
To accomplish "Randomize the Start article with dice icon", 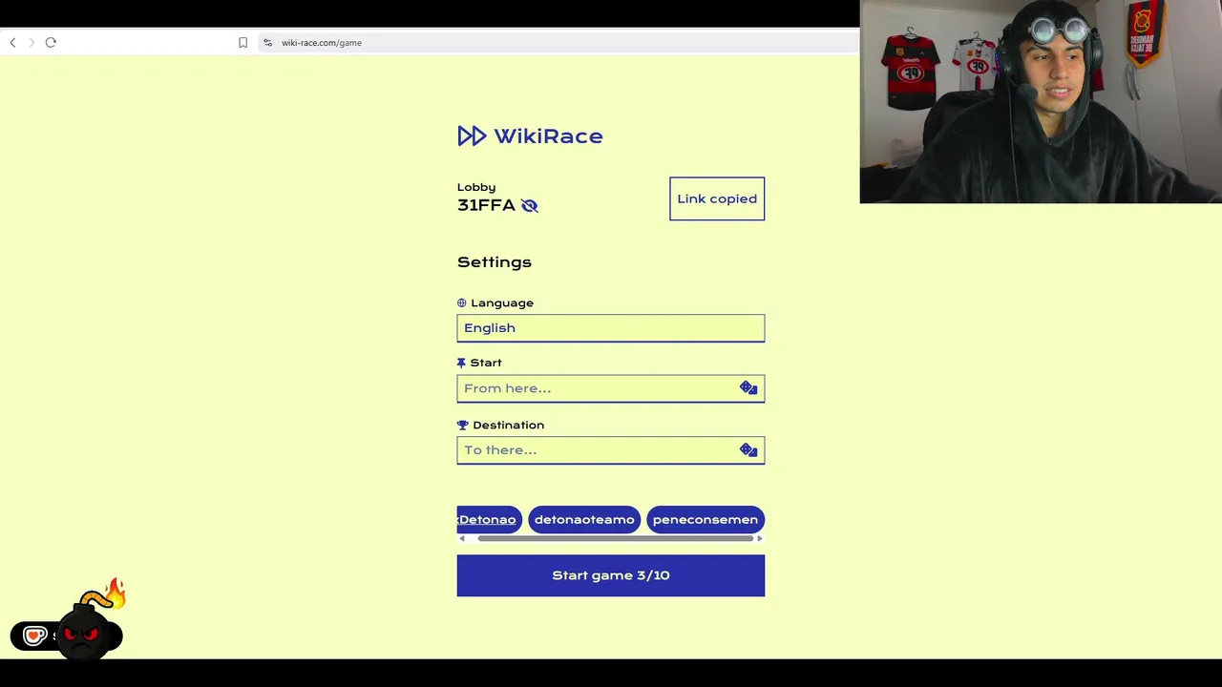I will [748, 388].
